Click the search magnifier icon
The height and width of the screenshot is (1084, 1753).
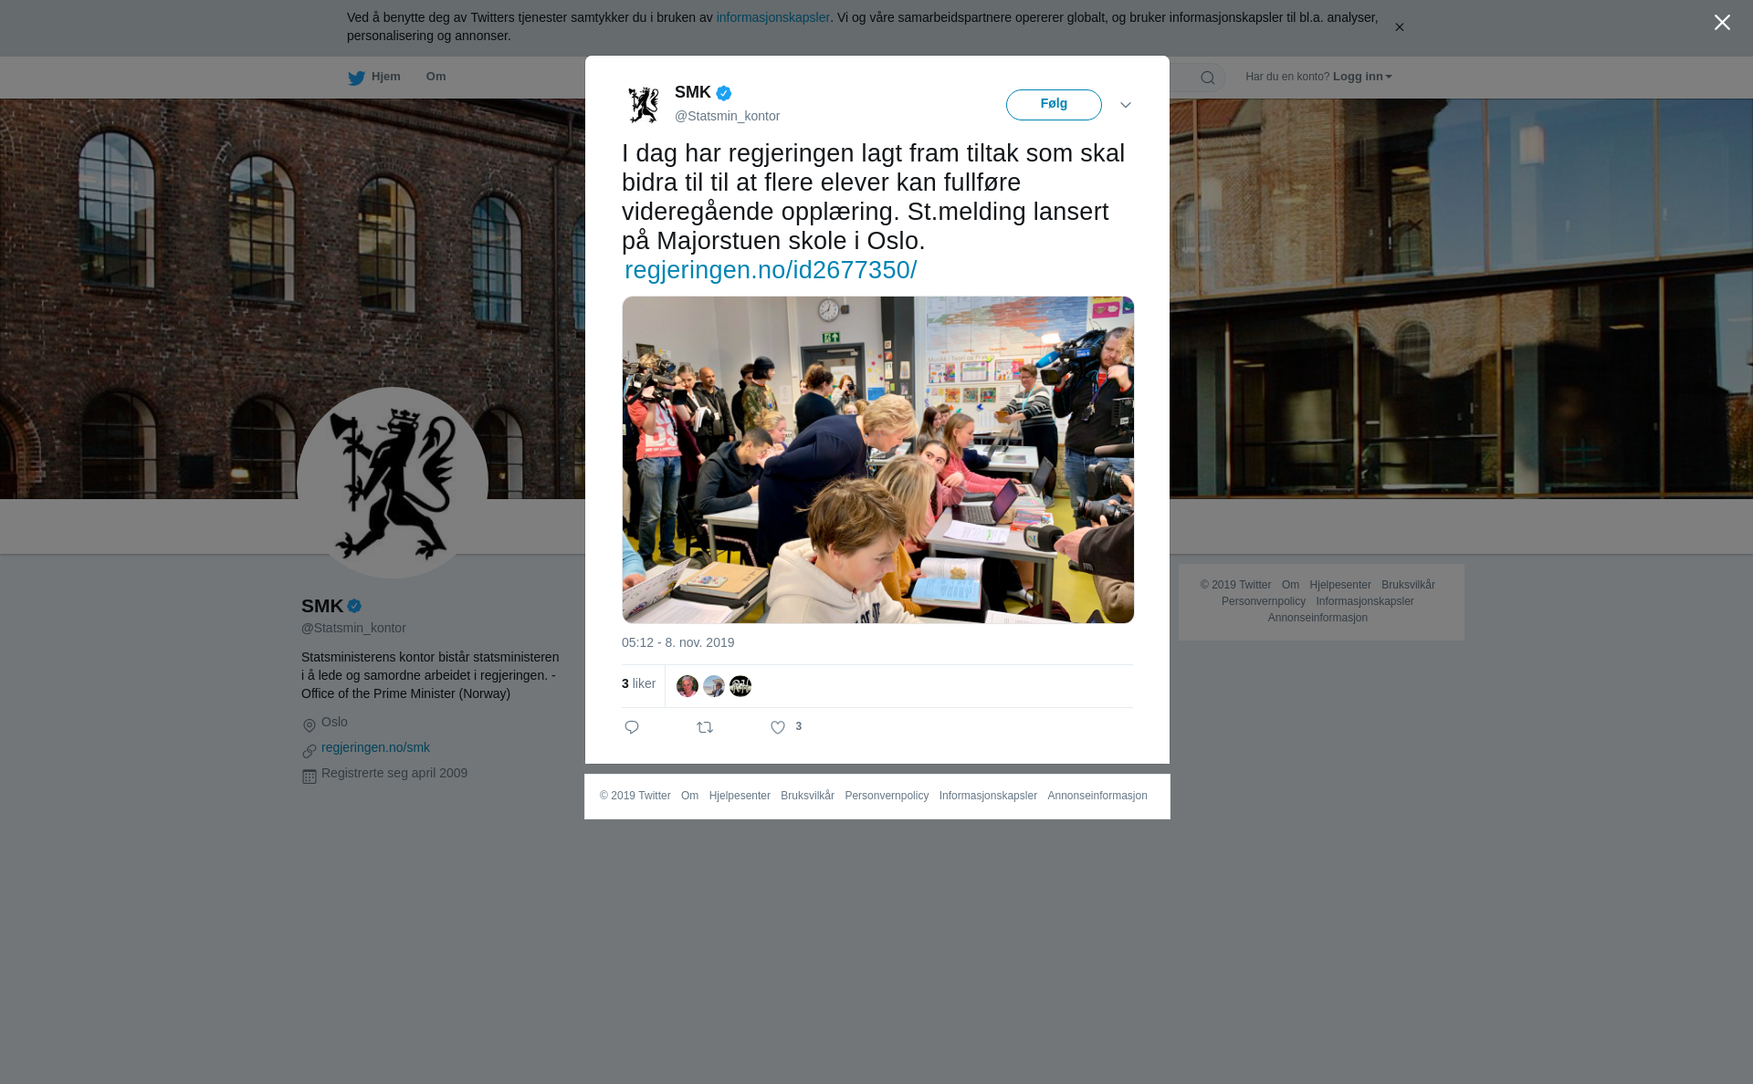pos(1208,78)
